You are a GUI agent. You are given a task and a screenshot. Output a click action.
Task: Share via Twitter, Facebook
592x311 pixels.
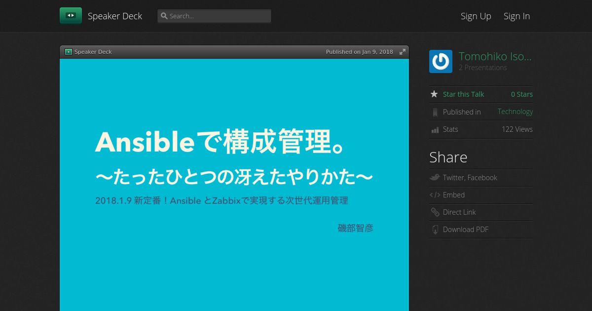tap(470, 178)
